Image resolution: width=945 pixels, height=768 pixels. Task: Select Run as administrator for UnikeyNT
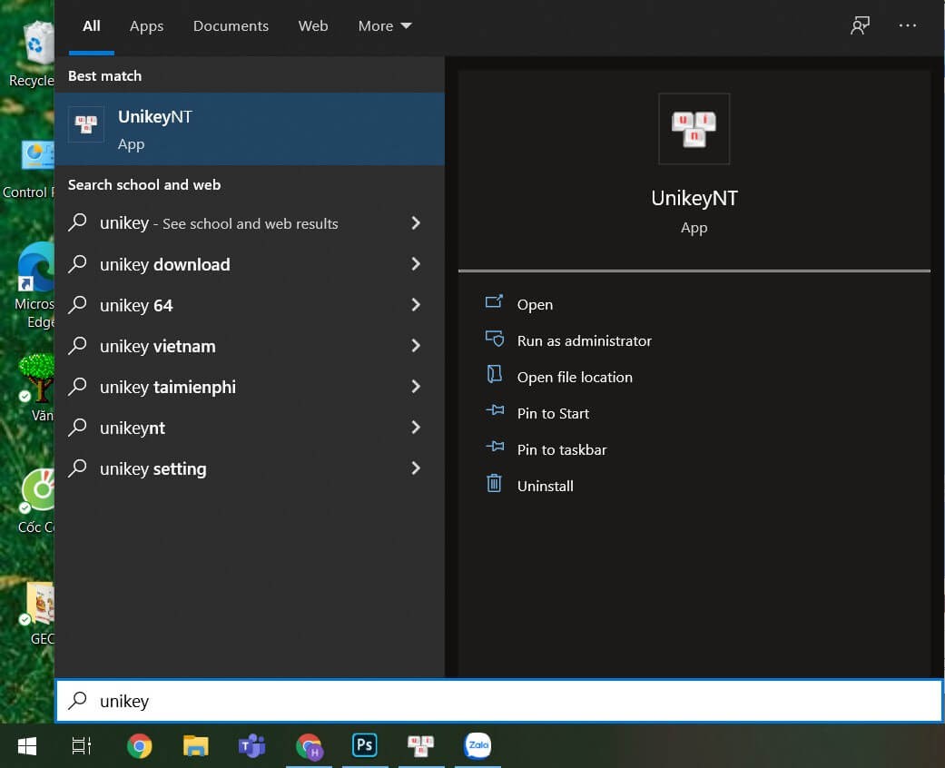[x=584, y=340]
